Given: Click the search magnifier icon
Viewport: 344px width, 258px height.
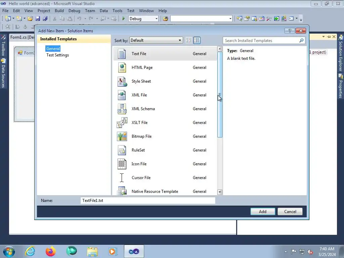Looking at the screenshot, I should click(x=301, y=40).
